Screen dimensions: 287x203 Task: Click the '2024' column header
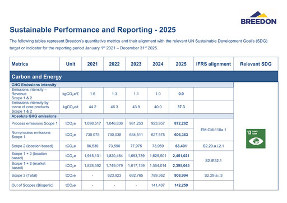(x=158, y=64)
